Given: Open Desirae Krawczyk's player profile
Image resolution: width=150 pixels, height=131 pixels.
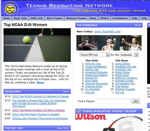Looking at the screenshot, I should [96, 83].
